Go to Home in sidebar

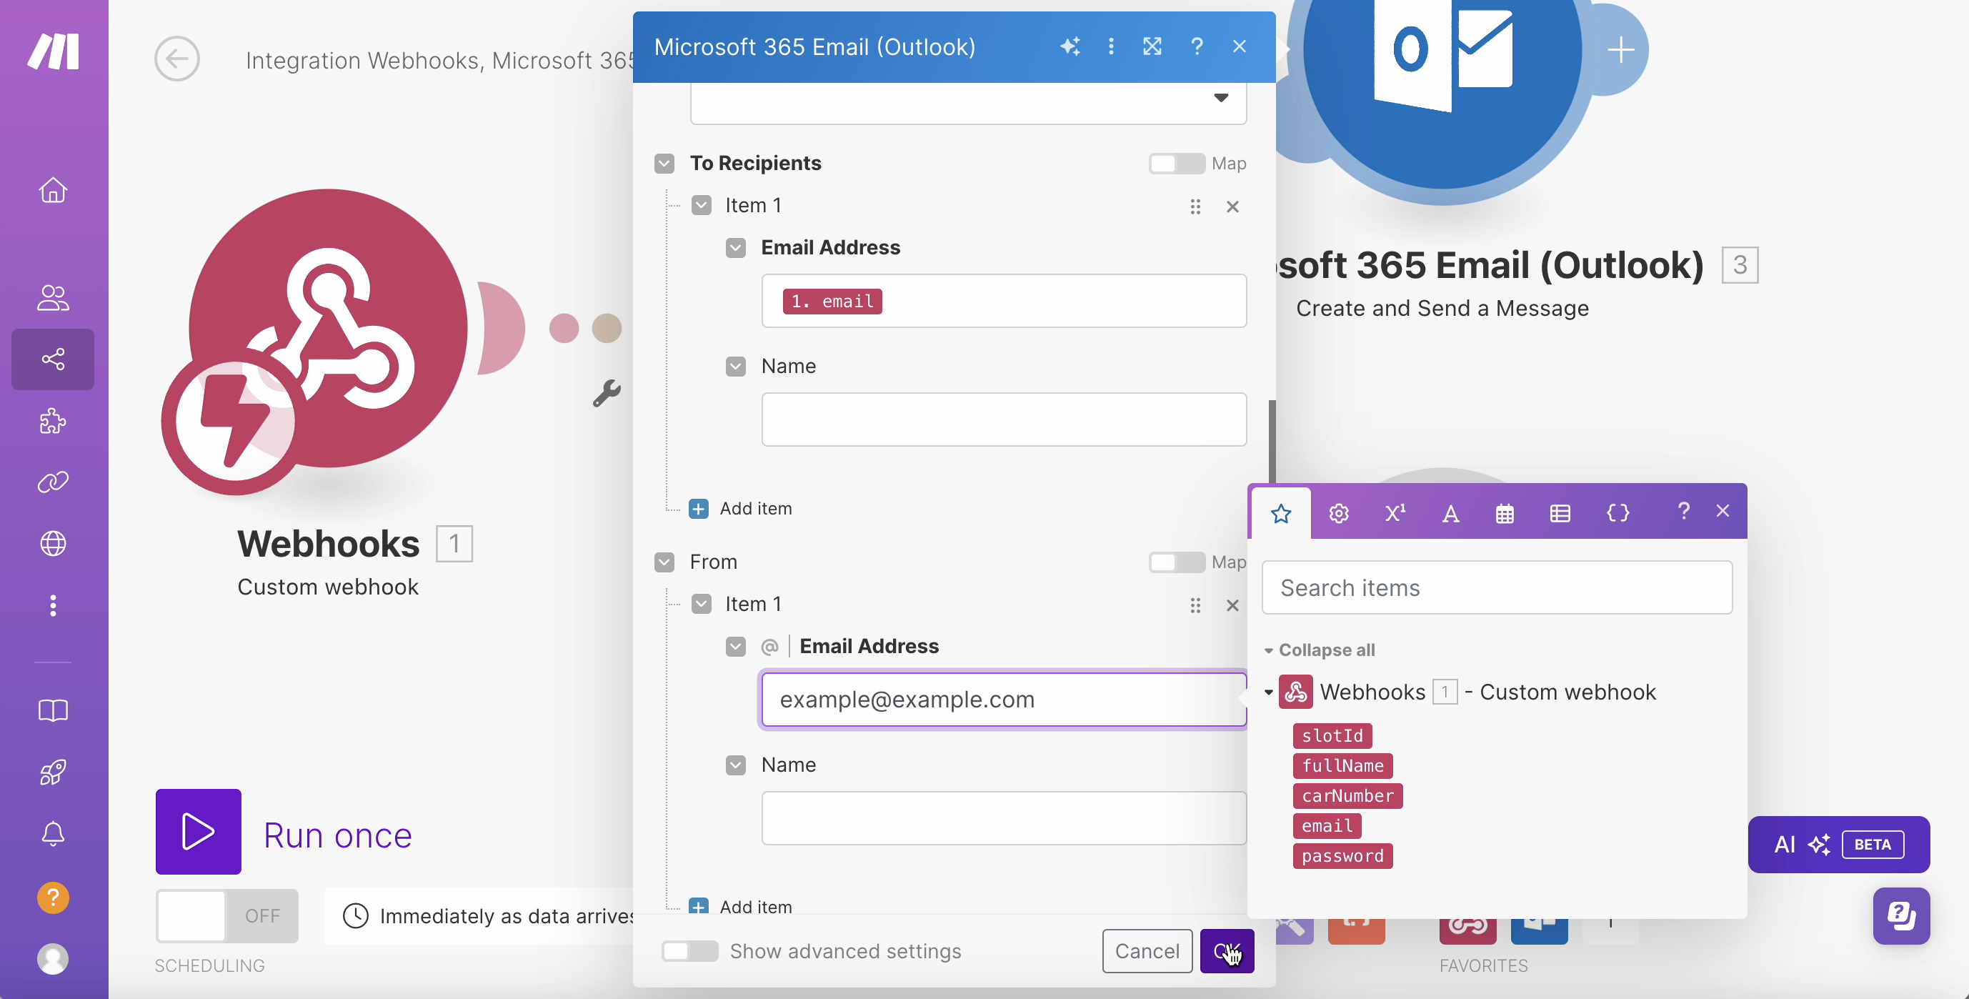[53, 189]
